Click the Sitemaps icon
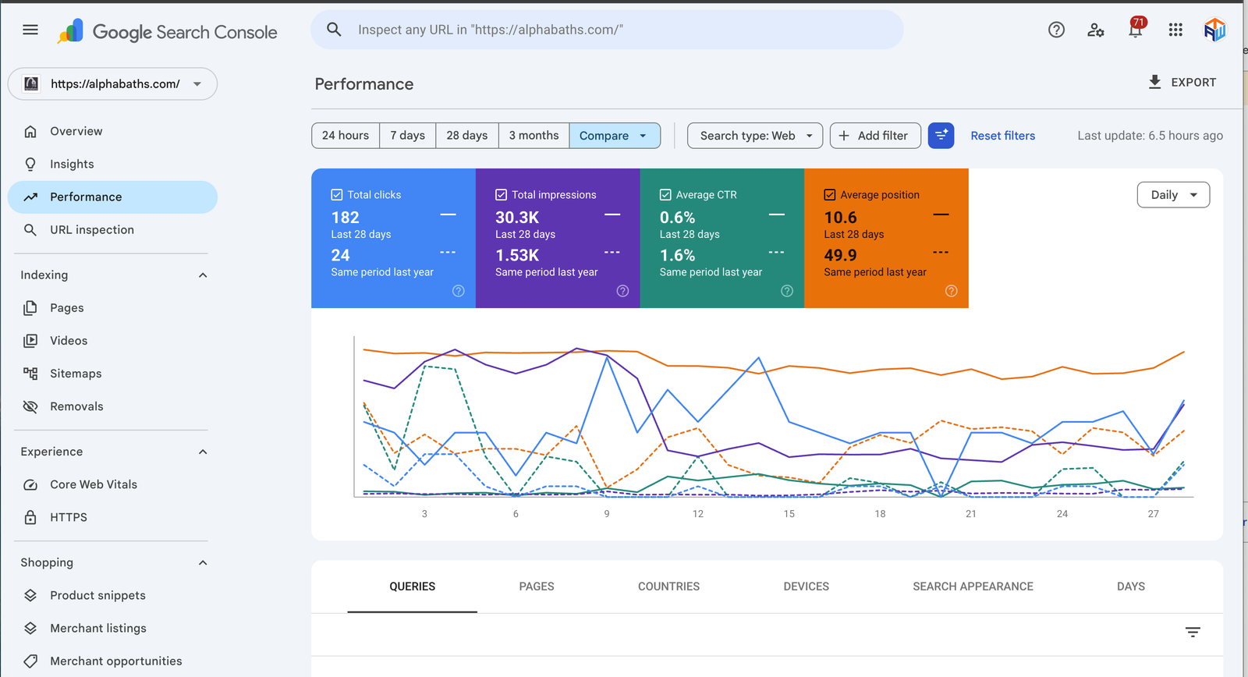This screenshot has width=1248, height=677. pos(30,374)
